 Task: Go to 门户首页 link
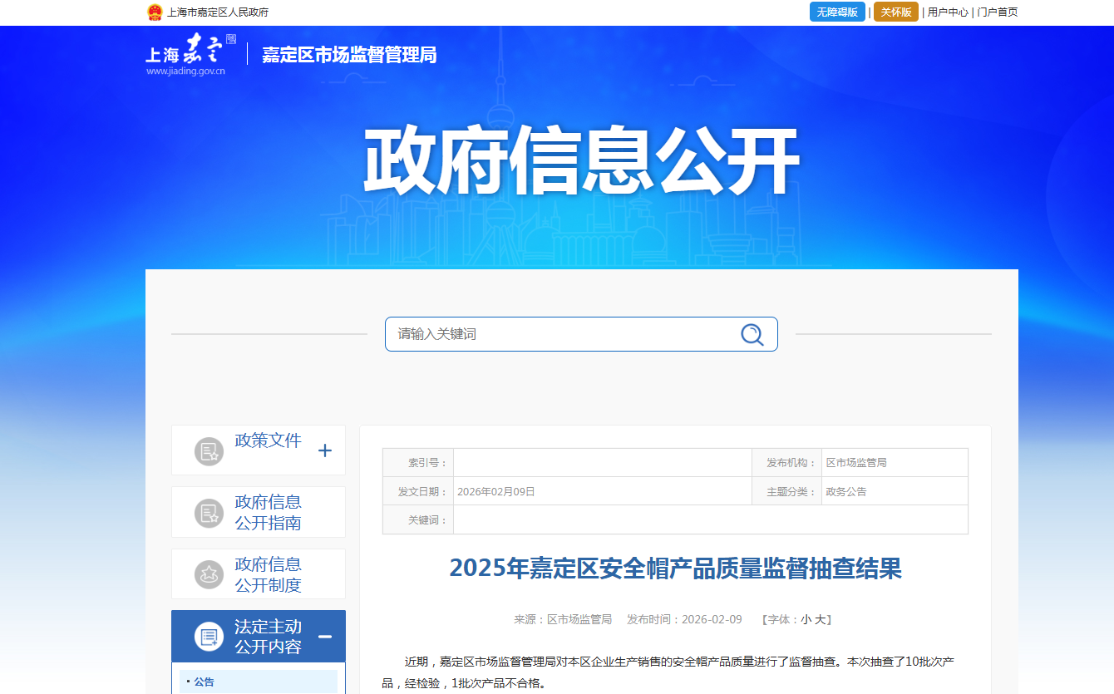pos(998,12)
